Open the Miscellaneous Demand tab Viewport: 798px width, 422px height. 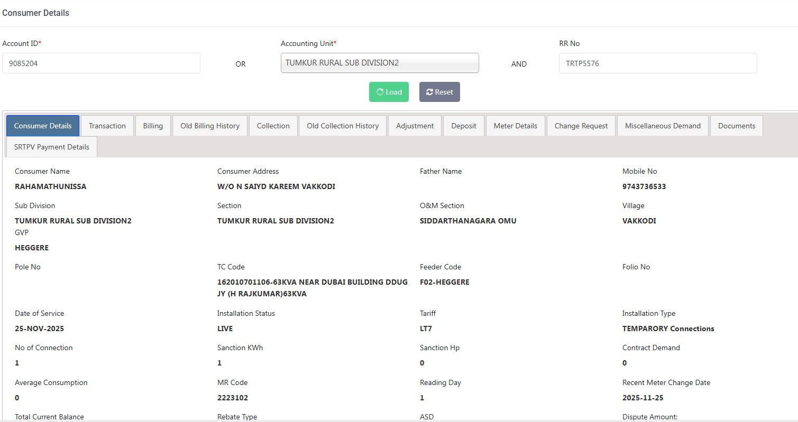pos(663,126)
